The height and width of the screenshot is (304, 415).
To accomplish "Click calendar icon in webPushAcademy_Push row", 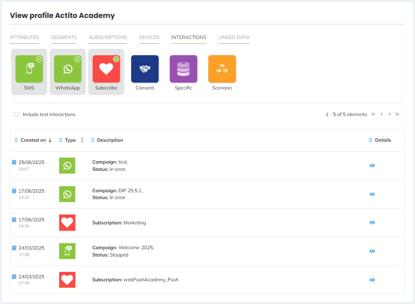I will (x=14, y=277).
